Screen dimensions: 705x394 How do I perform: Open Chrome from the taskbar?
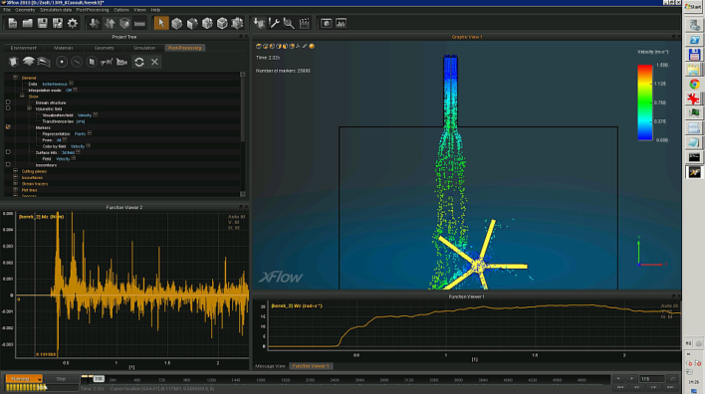point(694,84)
